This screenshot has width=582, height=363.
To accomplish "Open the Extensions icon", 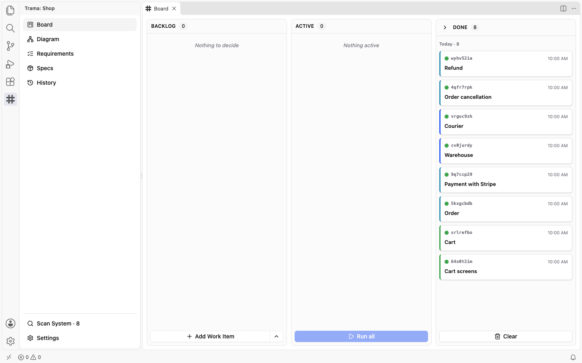I will pyautogui.click(x=11, y=81).
